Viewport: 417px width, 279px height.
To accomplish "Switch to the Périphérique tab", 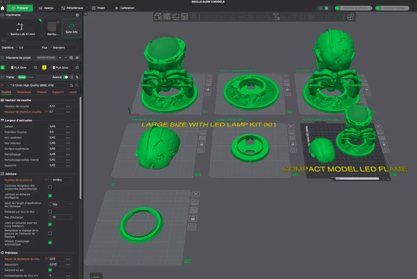I will pos(72,8).
